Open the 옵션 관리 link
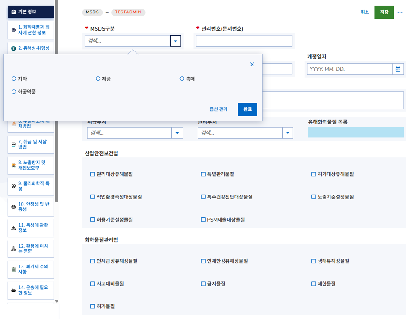 click(218, 109)
